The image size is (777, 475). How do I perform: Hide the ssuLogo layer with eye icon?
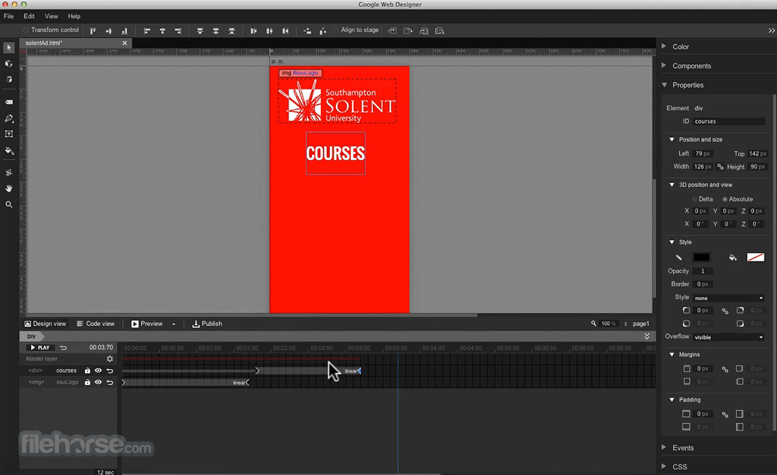coord(98,383)
